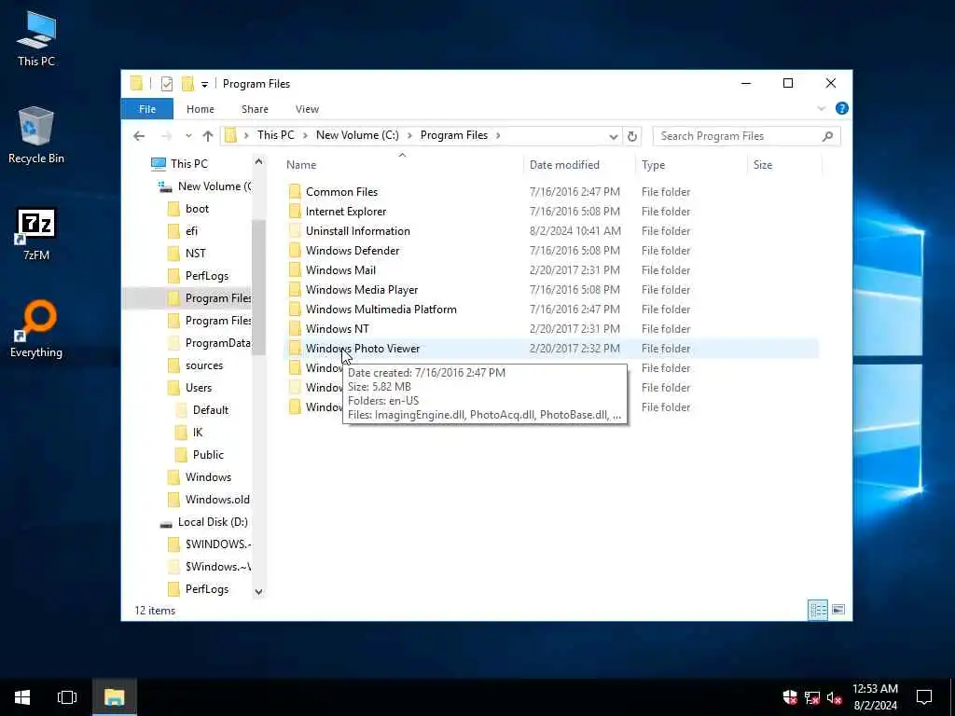955x716 pixels.
Task: Go up one level with Up arrow
Action: [208, 136]
